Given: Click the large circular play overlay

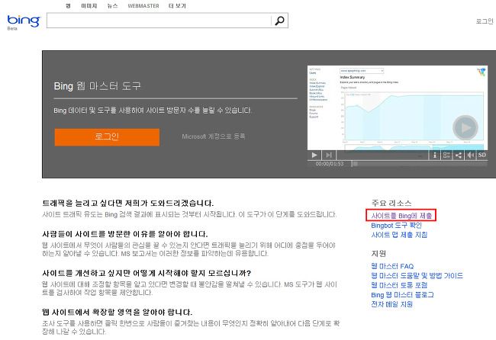Looking at the screenshot, I should pos(465,127).
